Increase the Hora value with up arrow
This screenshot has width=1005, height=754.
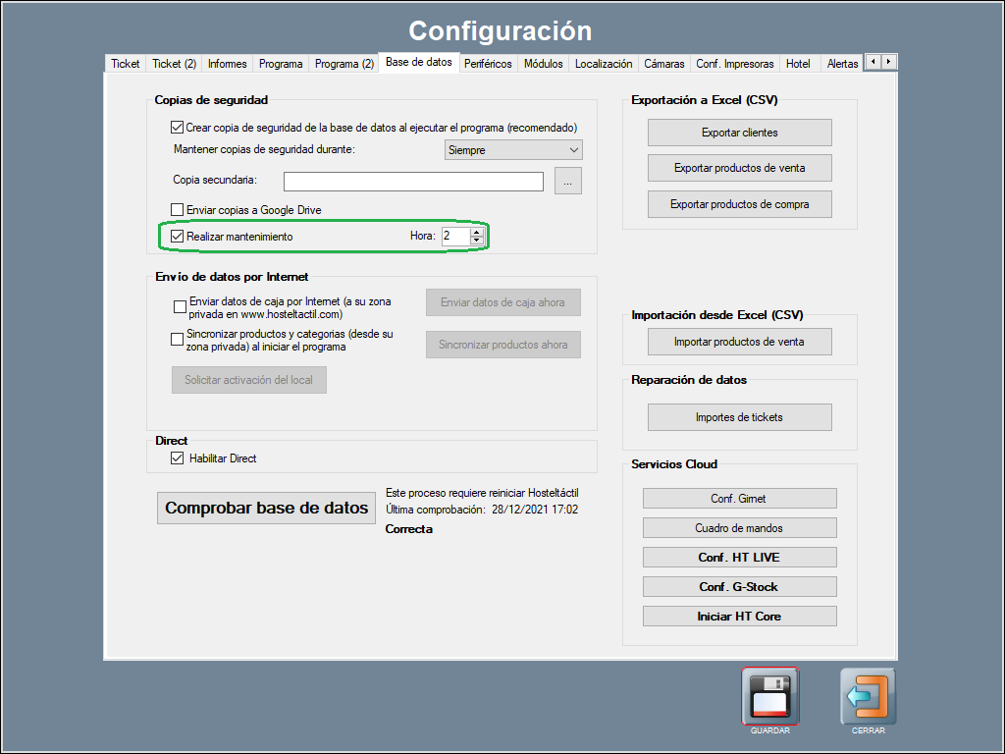coord(477,232)
